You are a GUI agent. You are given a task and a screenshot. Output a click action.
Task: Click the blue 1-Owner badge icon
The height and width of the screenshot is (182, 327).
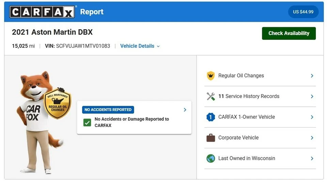(211, 117)
